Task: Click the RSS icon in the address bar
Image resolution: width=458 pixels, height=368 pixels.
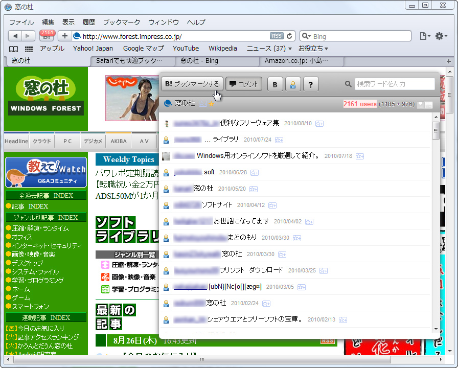Action: point(277,36)
